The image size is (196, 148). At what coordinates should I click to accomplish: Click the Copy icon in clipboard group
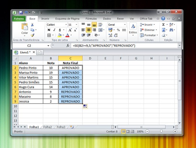point(32,30)
